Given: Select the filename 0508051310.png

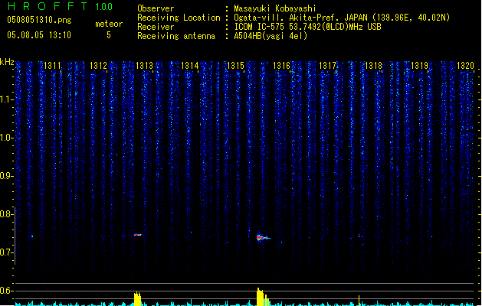Looking at the screenshot, I should tap(39, 20).
